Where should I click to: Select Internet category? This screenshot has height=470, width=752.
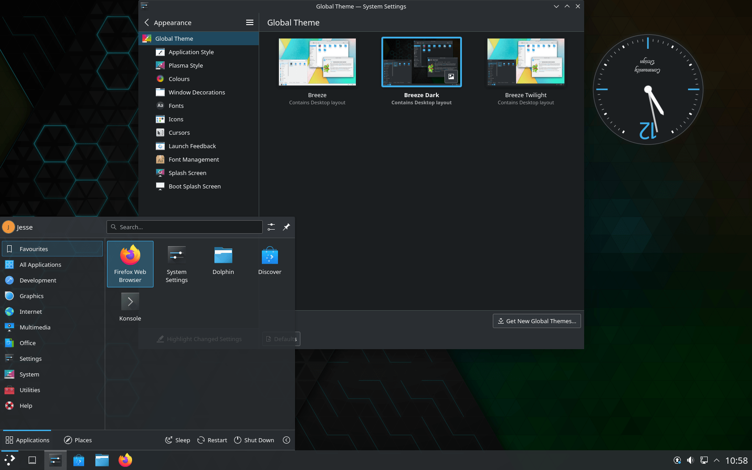(52, 312)
